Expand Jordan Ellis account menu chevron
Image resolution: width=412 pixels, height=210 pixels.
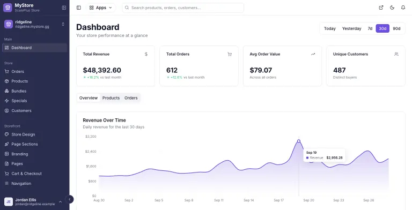coord(60,201)
